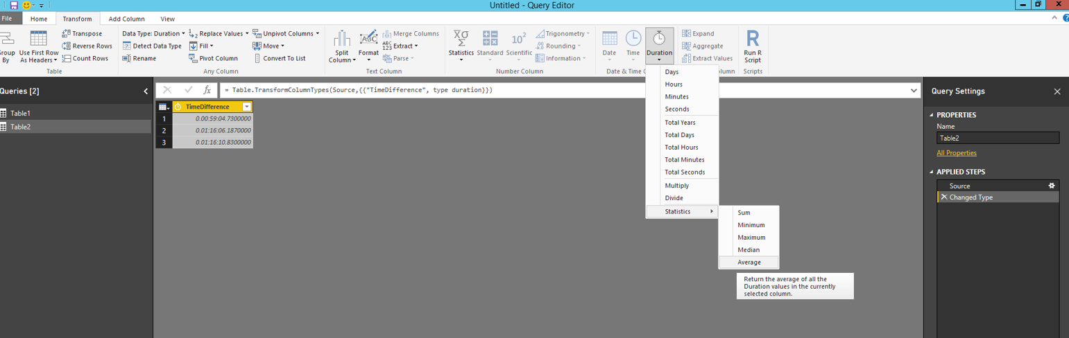Image resolution: width=1069 pixels, height=338 pixels.
Task: Click Count Rows tool
Action: [x=85, y=58]
